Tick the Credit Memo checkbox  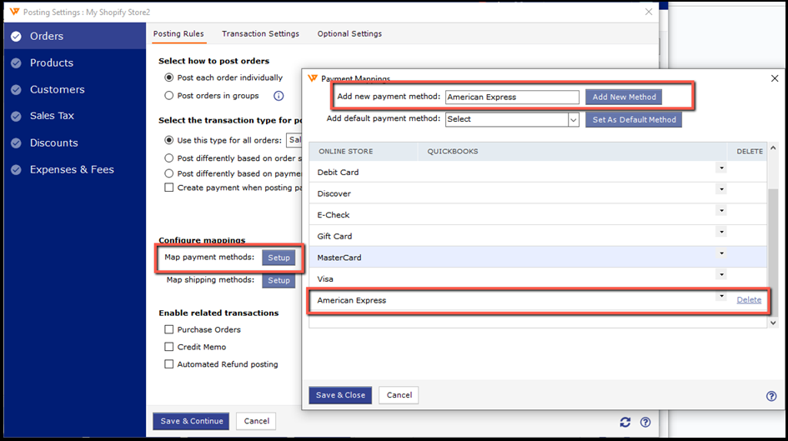(169, 347)
